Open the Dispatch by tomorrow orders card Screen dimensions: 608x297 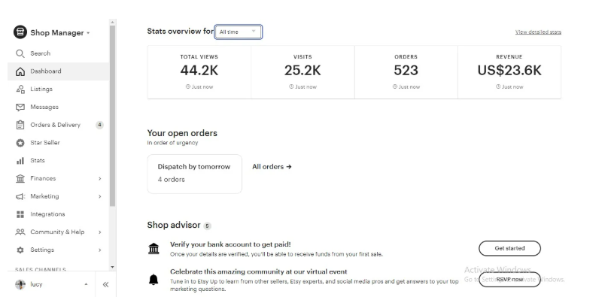[194, 174]
